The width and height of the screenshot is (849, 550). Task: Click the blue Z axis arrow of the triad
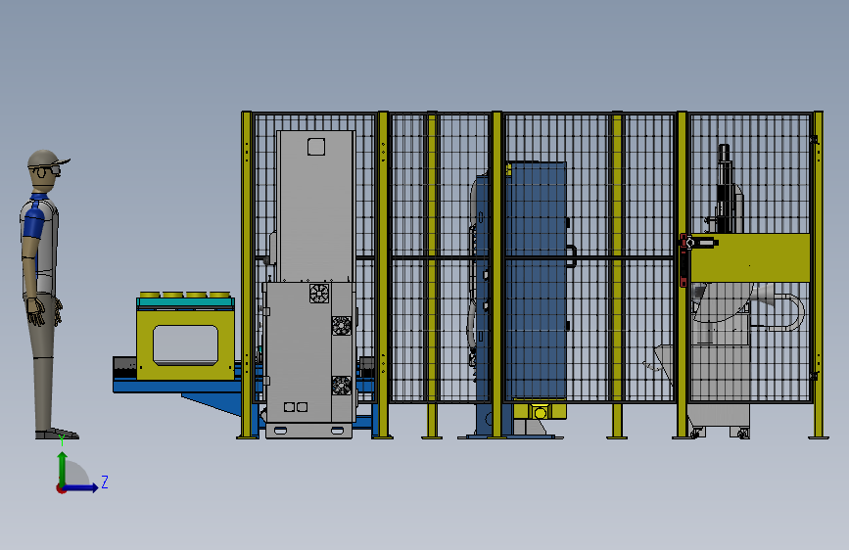pos(81,487)
